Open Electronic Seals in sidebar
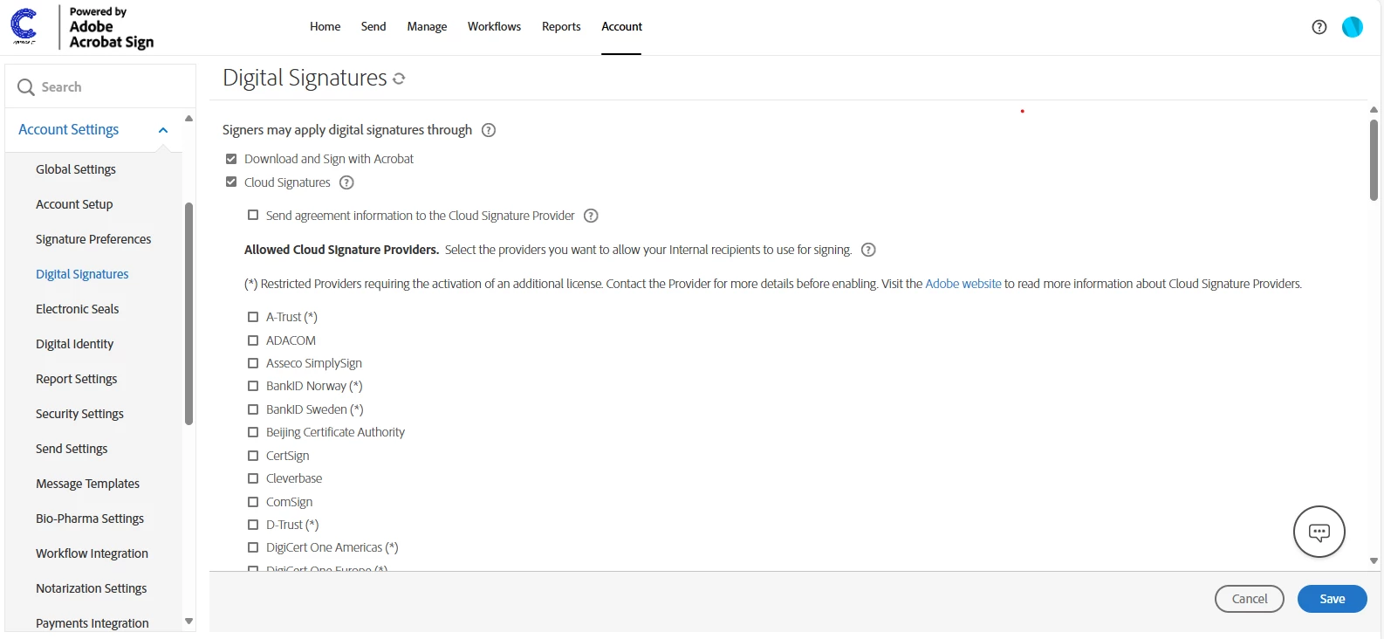 tap(77, 309)
